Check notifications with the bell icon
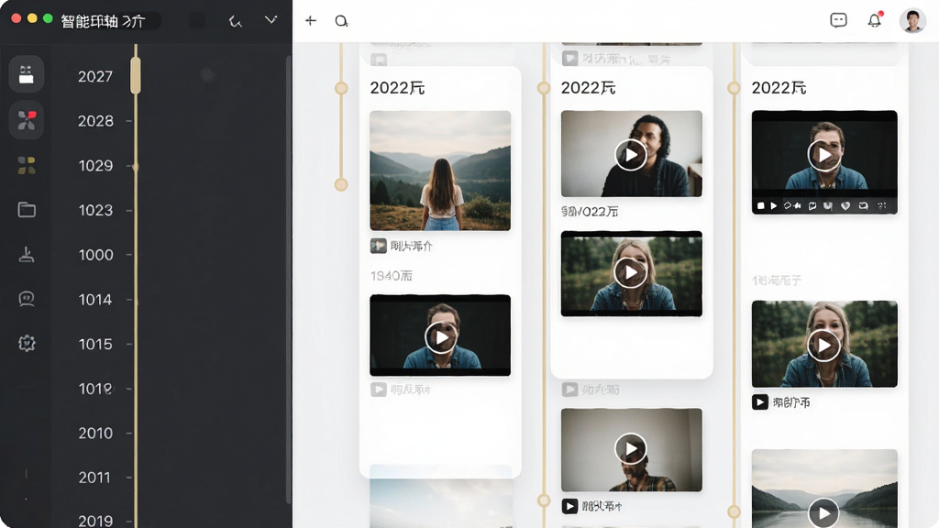939x528 pixels. 874,20
